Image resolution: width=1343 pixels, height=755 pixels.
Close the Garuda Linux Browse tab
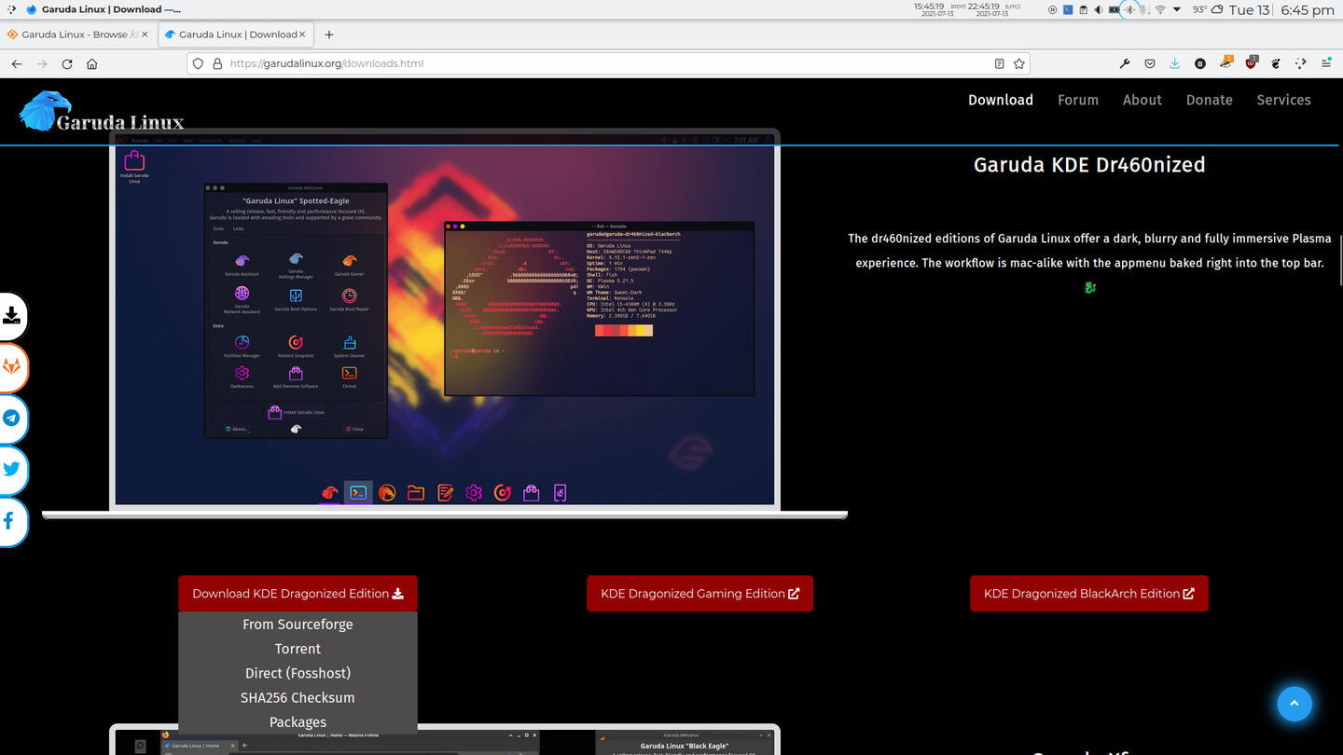(145, 34)
